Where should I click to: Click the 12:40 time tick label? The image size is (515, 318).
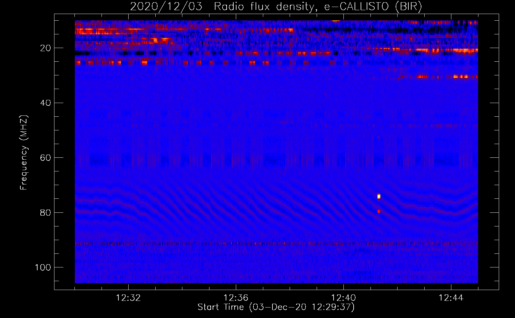point(343,298)
